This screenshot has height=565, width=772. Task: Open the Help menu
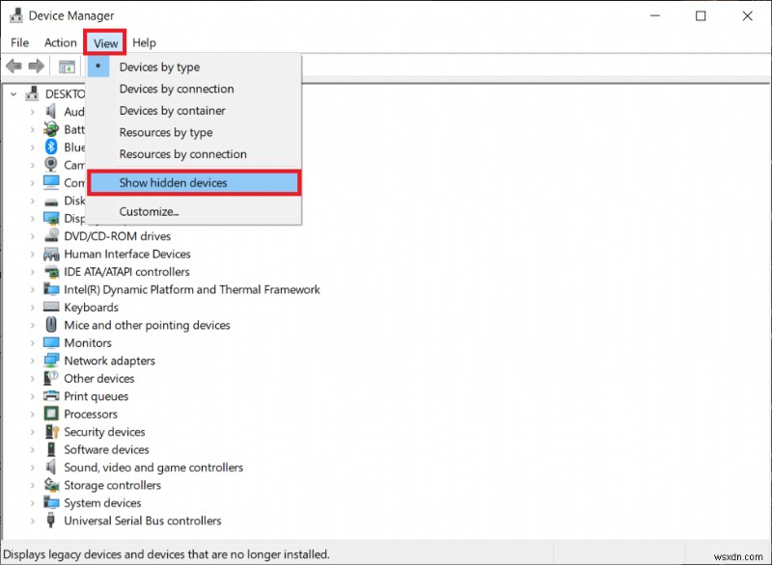coord(144,42)
